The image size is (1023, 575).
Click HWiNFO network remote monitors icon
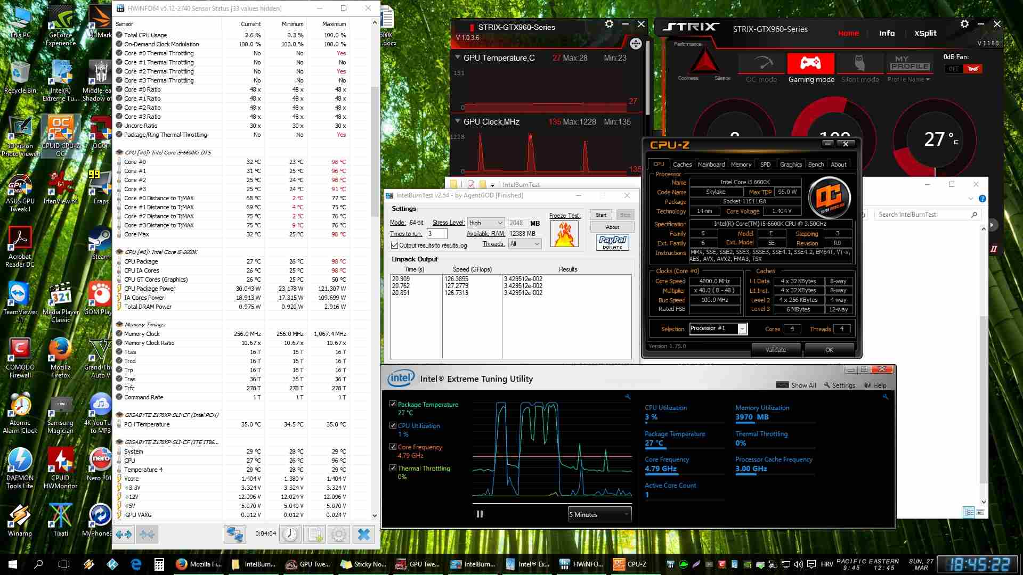click(x=234, y=534)
